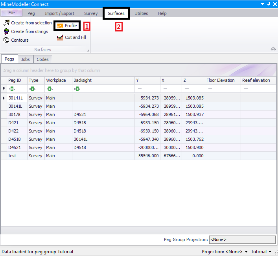Switch to the Codes tab
This screenshot has height=256, width=278.
click(42, 59)
